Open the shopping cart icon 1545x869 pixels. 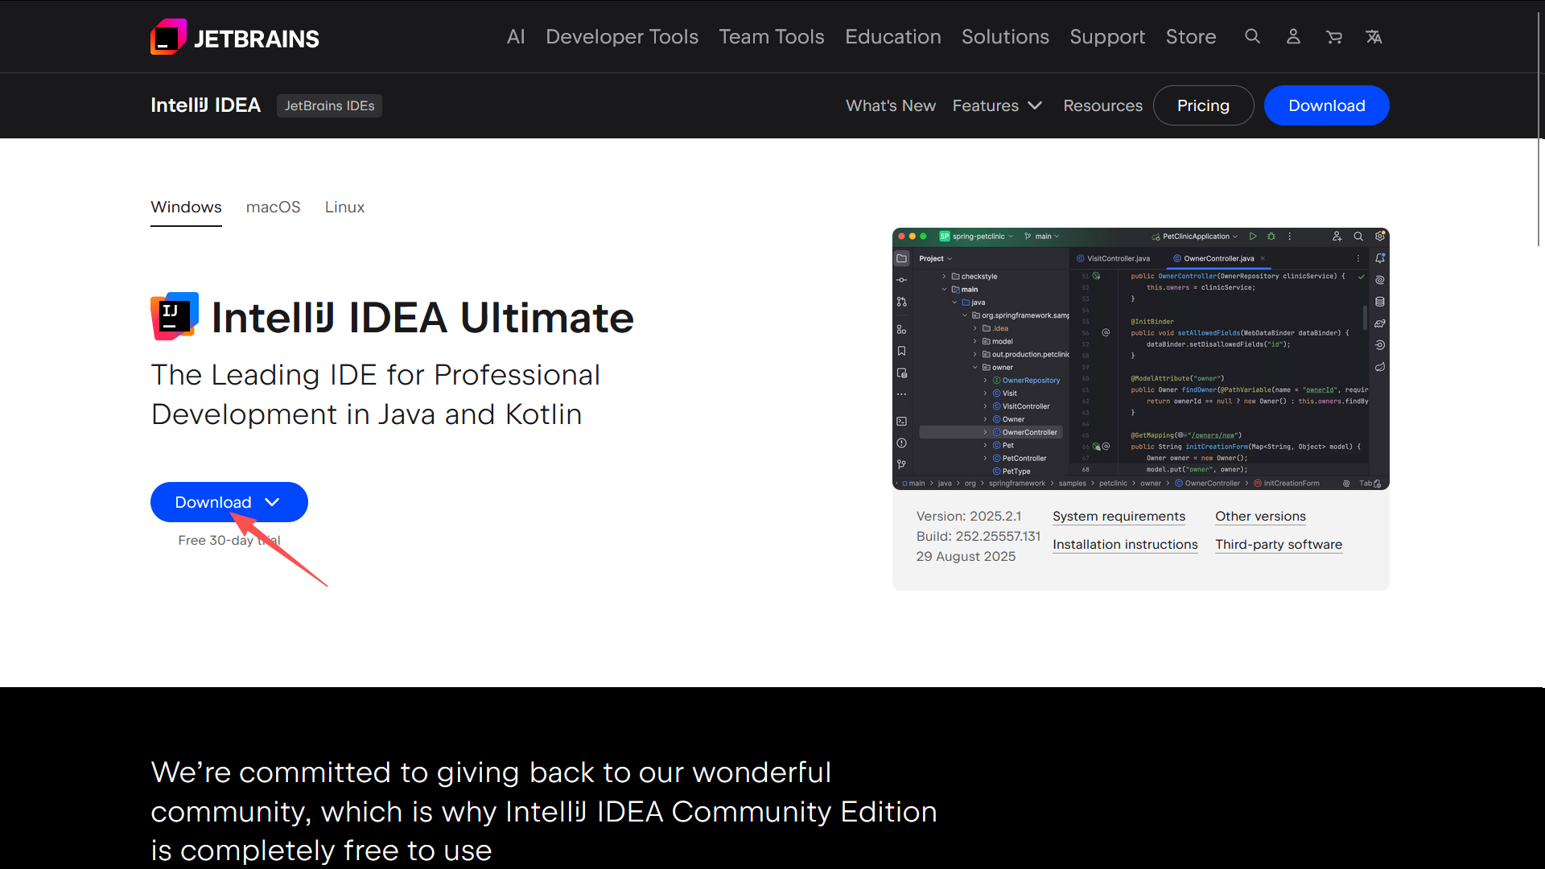1333,36
